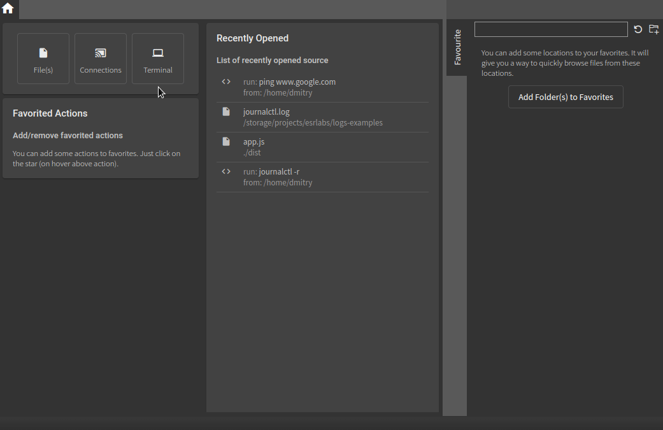Open the File(s) source button
663x430 pixels.
pos(43,59)
